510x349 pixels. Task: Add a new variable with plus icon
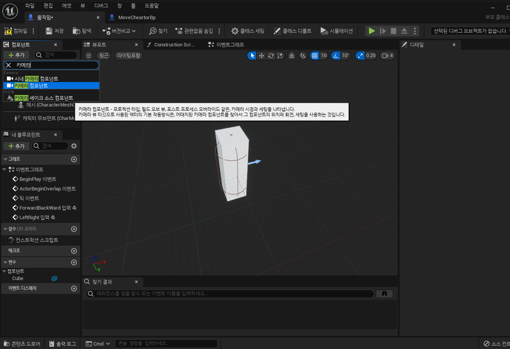[74, 262]
